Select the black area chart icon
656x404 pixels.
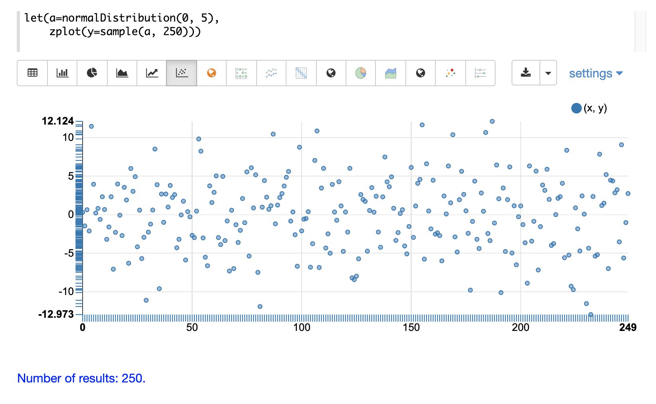coord(122,73)
